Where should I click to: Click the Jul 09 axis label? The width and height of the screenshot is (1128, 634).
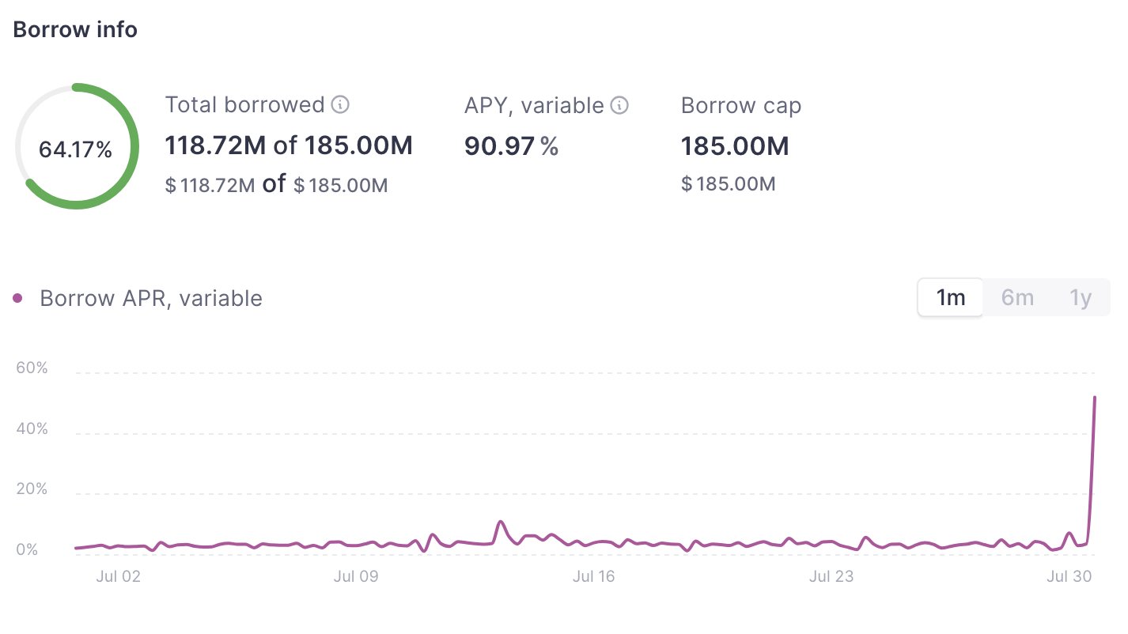356,576
